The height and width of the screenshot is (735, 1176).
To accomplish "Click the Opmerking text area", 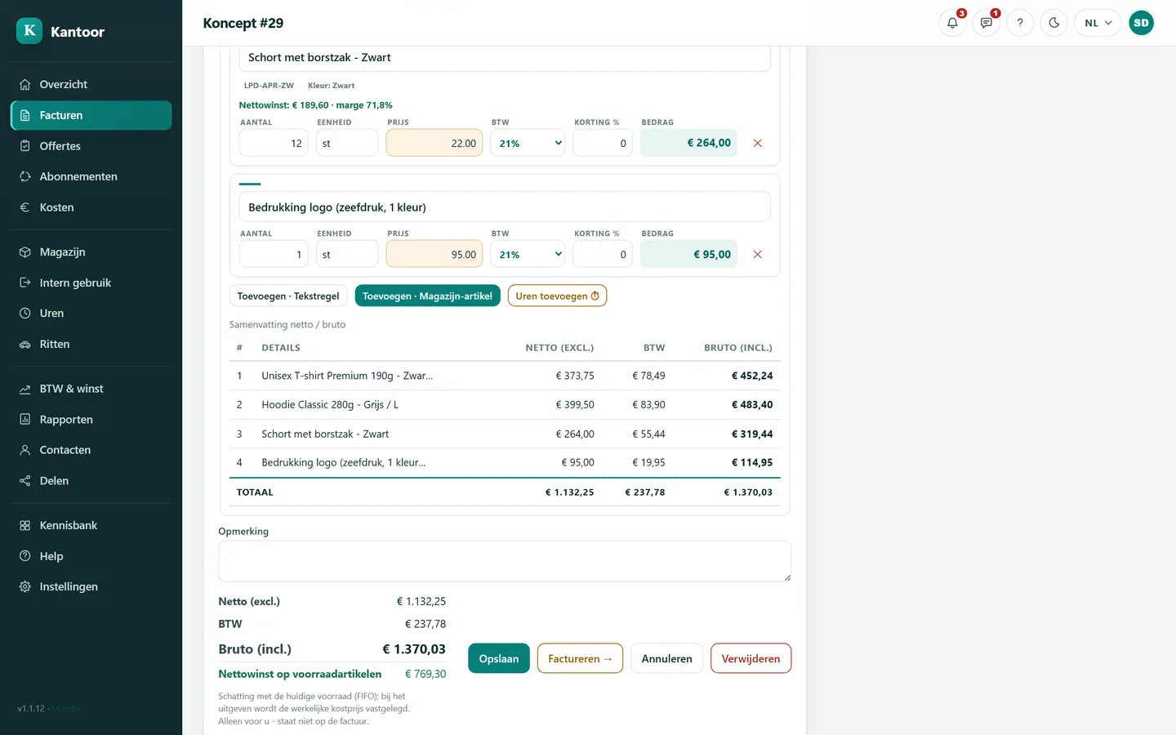I will 505,561.
